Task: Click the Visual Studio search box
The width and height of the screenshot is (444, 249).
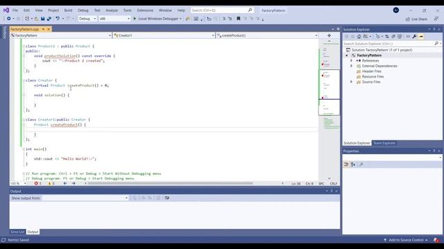Action: (222, 10)
